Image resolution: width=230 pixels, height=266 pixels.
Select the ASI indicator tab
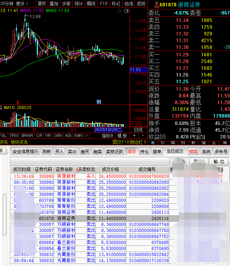coord(68,136)
